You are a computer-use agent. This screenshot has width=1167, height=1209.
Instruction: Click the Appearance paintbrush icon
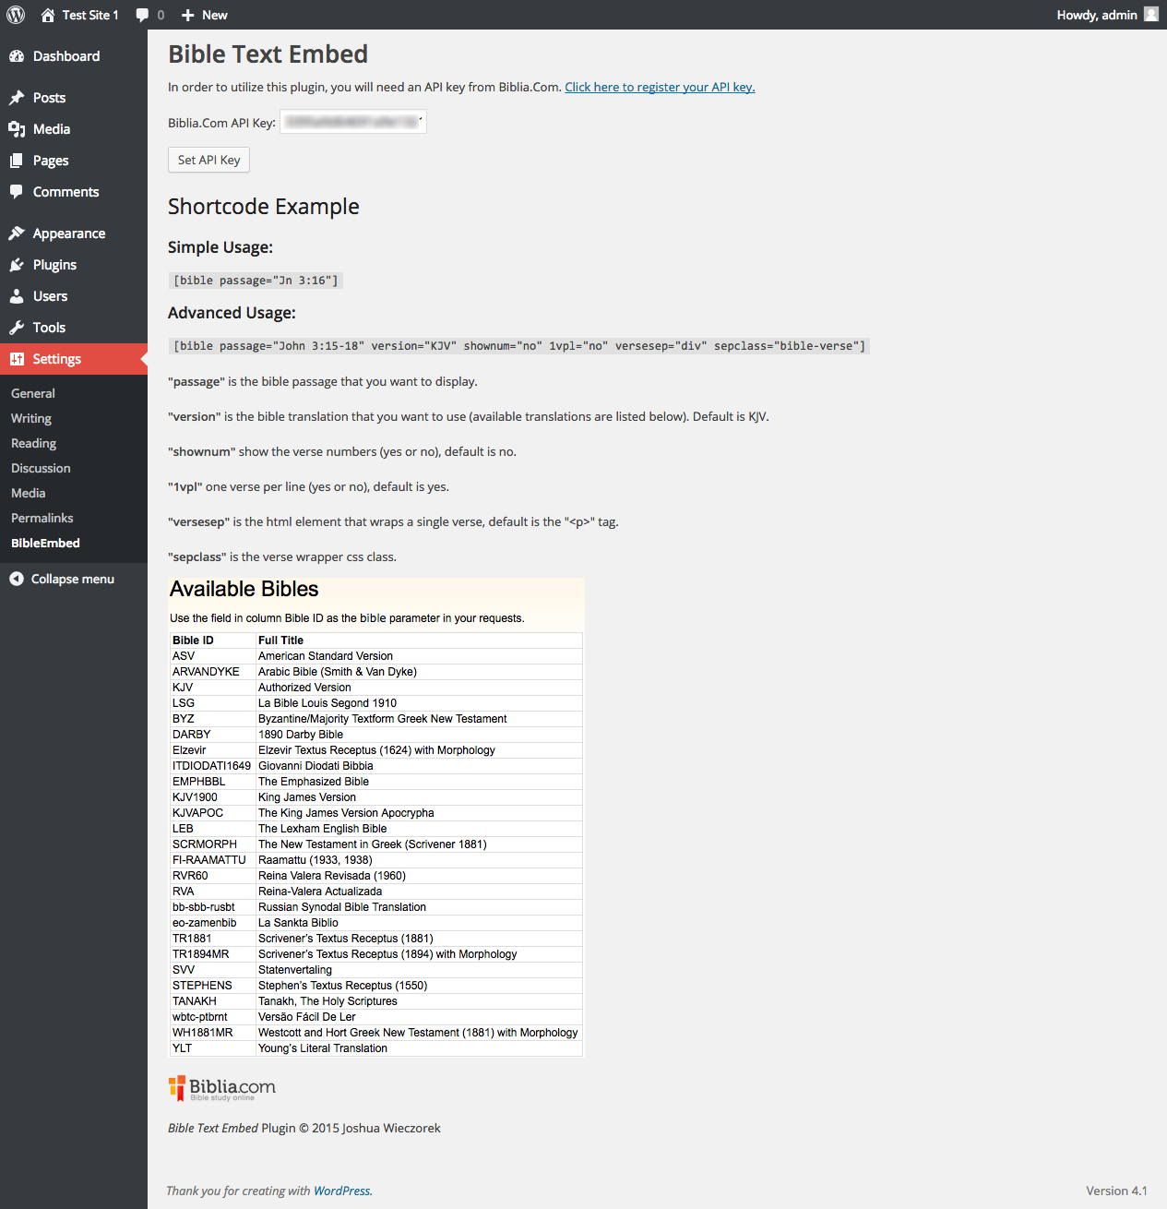[x=17, y=233]
